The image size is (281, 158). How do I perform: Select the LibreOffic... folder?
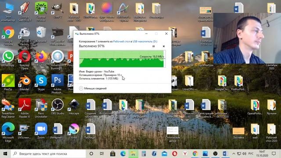(x=189, y=83)
